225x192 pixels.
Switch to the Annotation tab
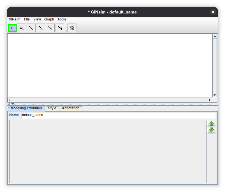(71, 108)
